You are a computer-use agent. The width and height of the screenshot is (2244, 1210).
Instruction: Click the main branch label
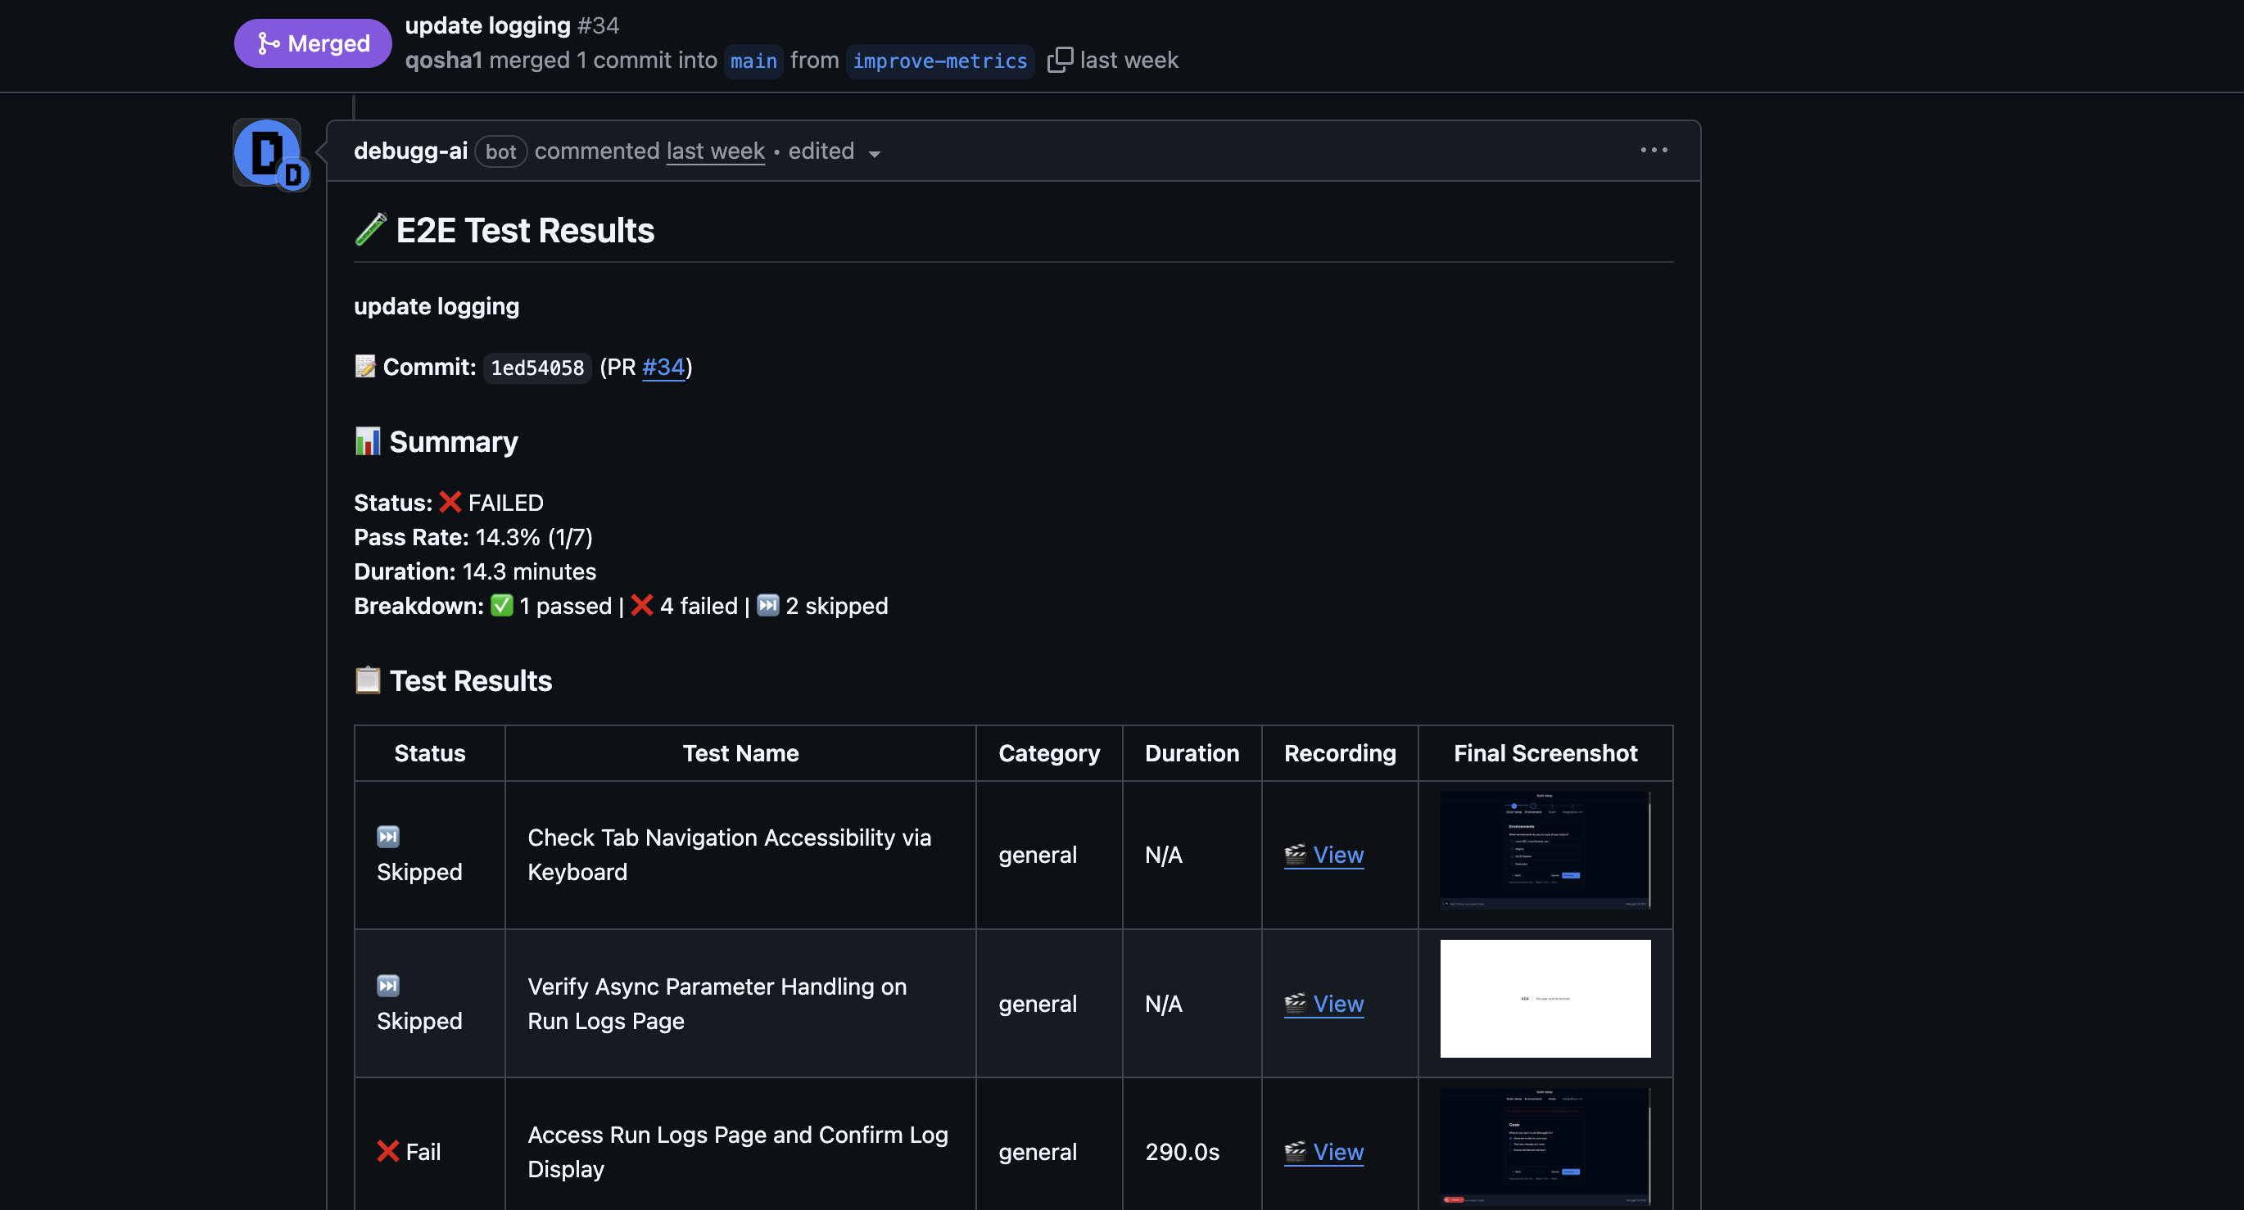(x=753, y=61)
